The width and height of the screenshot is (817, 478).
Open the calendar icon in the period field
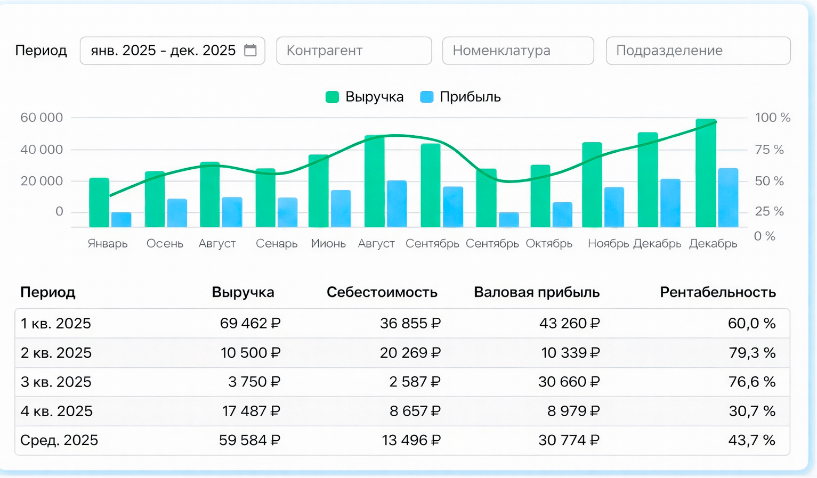[x=250, y=51]
